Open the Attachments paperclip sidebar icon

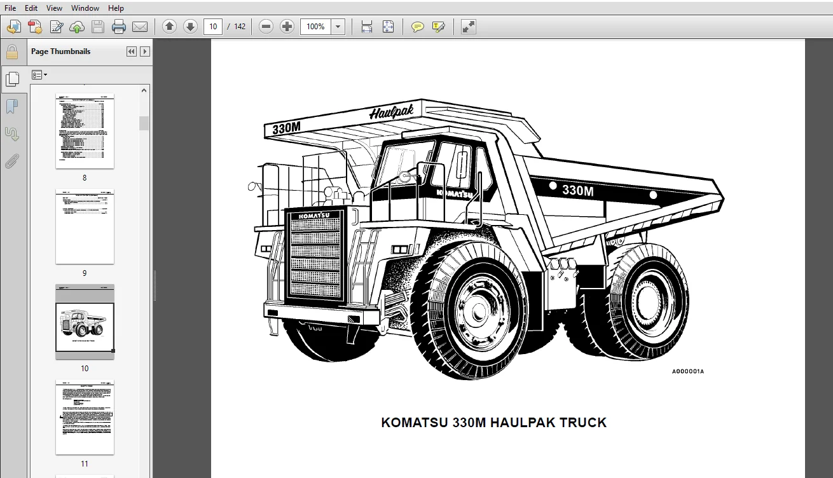click(x=12, y=161)
